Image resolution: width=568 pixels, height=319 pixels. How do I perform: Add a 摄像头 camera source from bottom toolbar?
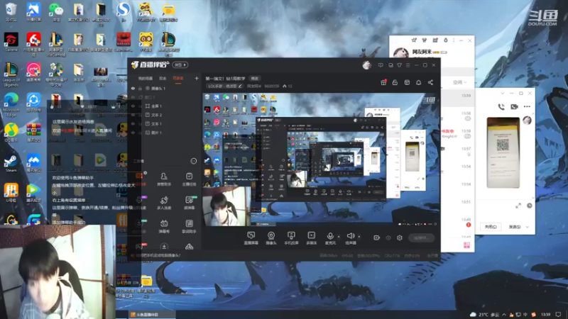tap(271, 238)
